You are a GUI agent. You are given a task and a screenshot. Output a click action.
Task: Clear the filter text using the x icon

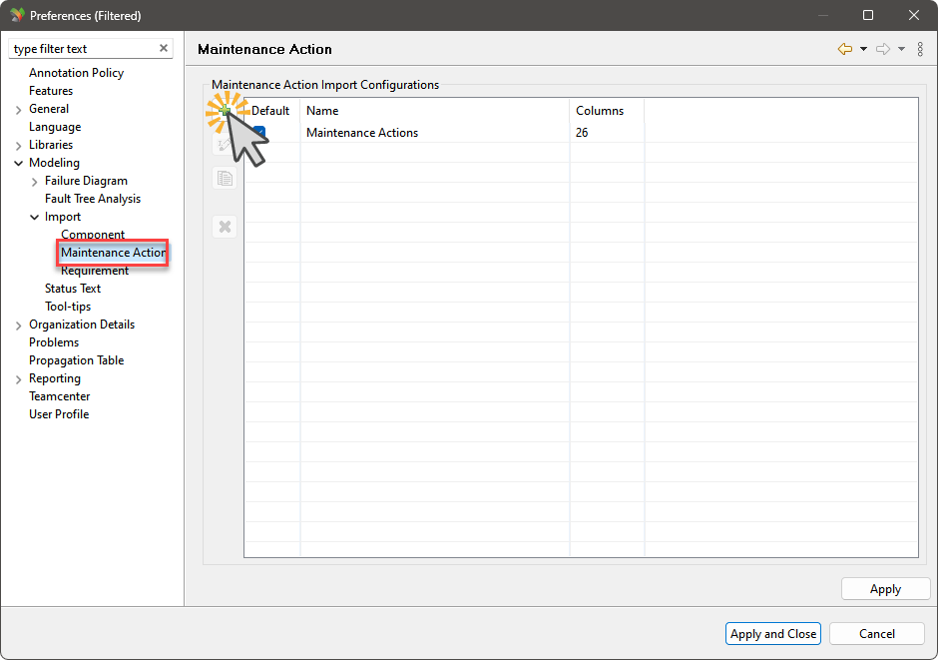pos(163,47)
